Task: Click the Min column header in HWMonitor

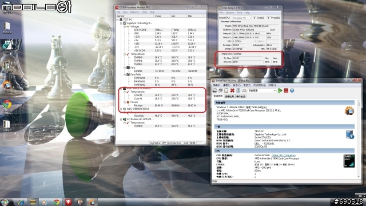Action: pos(178,16)
